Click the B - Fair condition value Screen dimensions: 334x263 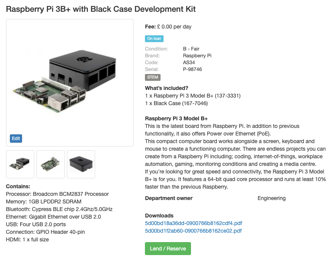[x=191, y=49]
